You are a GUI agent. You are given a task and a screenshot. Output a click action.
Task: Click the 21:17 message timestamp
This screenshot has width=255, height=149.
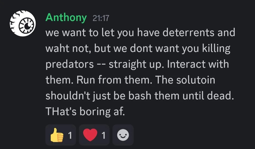click(x=101, y=18)
